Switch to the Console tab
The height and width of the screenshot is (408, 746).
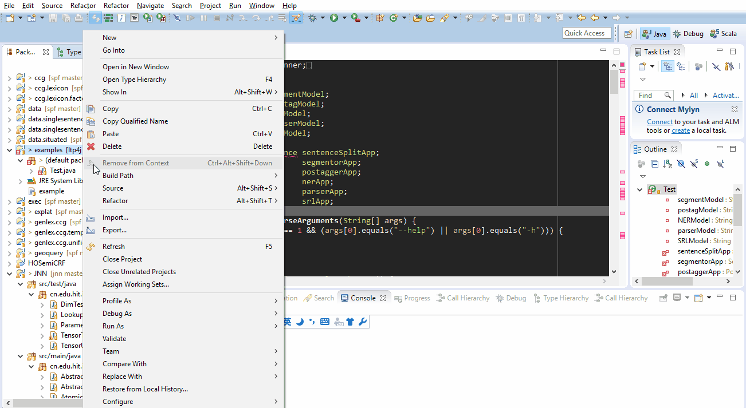tap(363, 298)
